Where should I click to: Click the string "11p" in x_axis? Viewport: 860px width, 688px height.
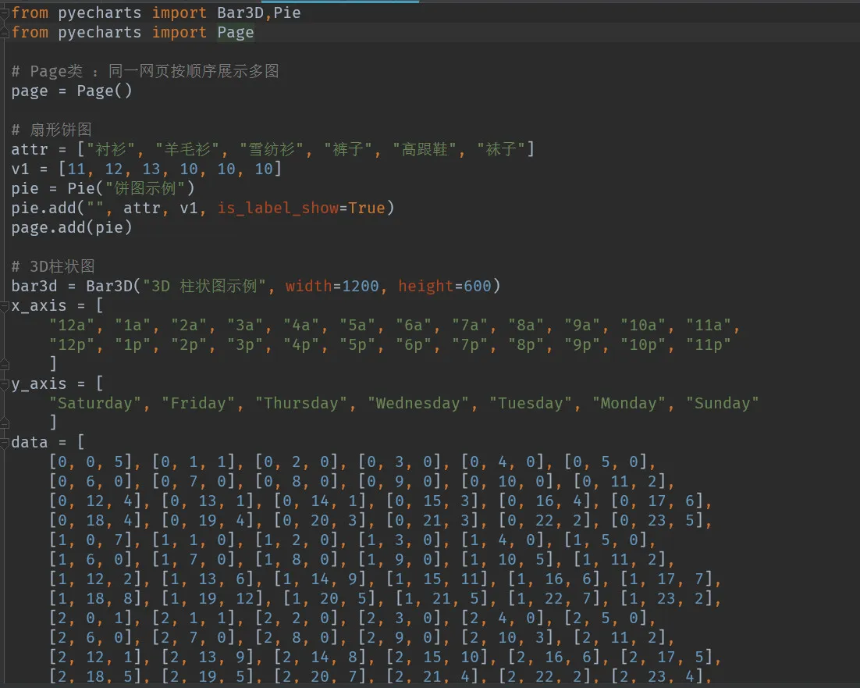point(709,344)
